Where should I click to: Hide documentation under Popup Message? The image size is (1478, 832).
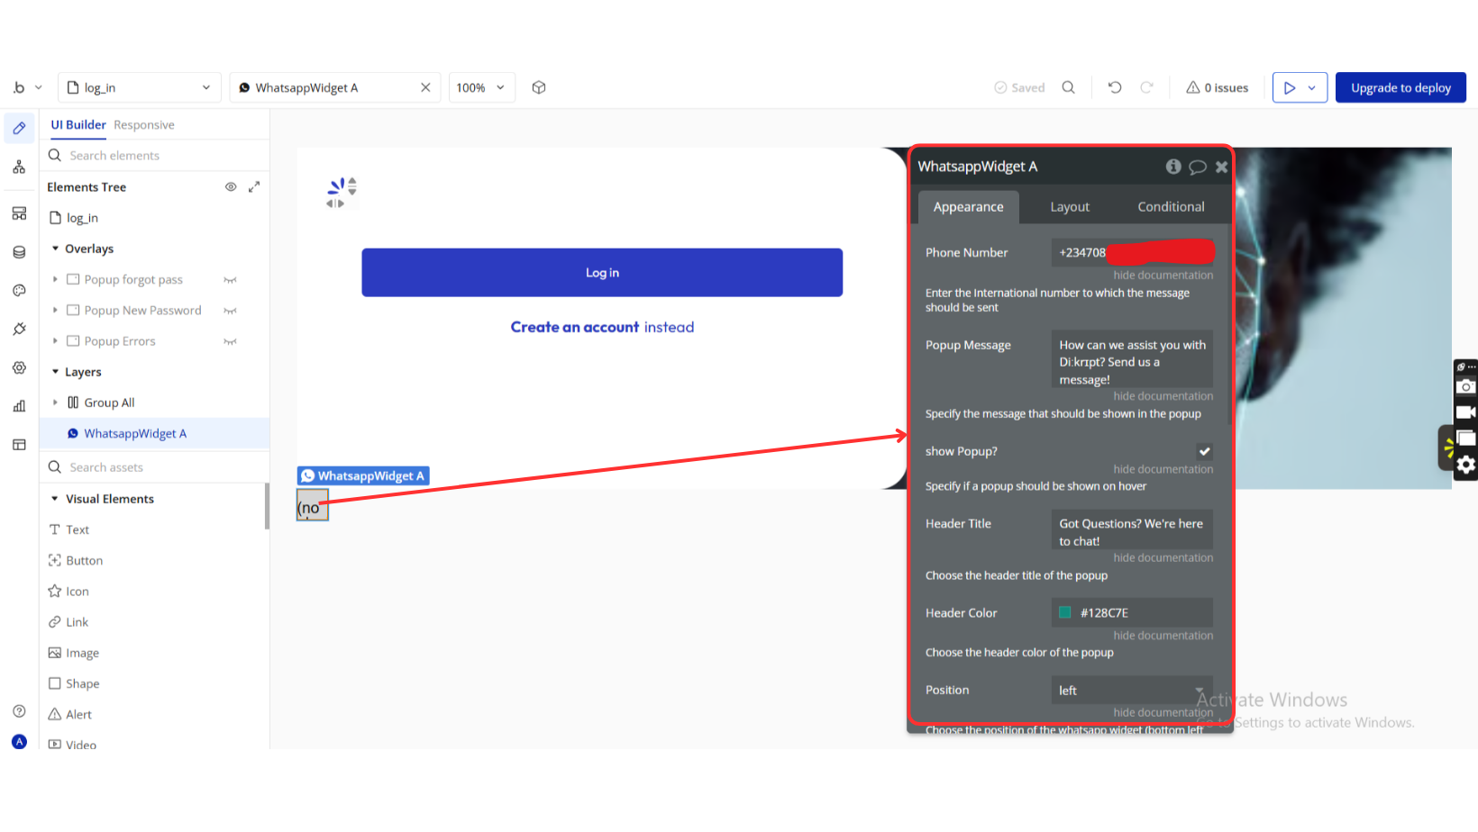(x=1163, y=396)
